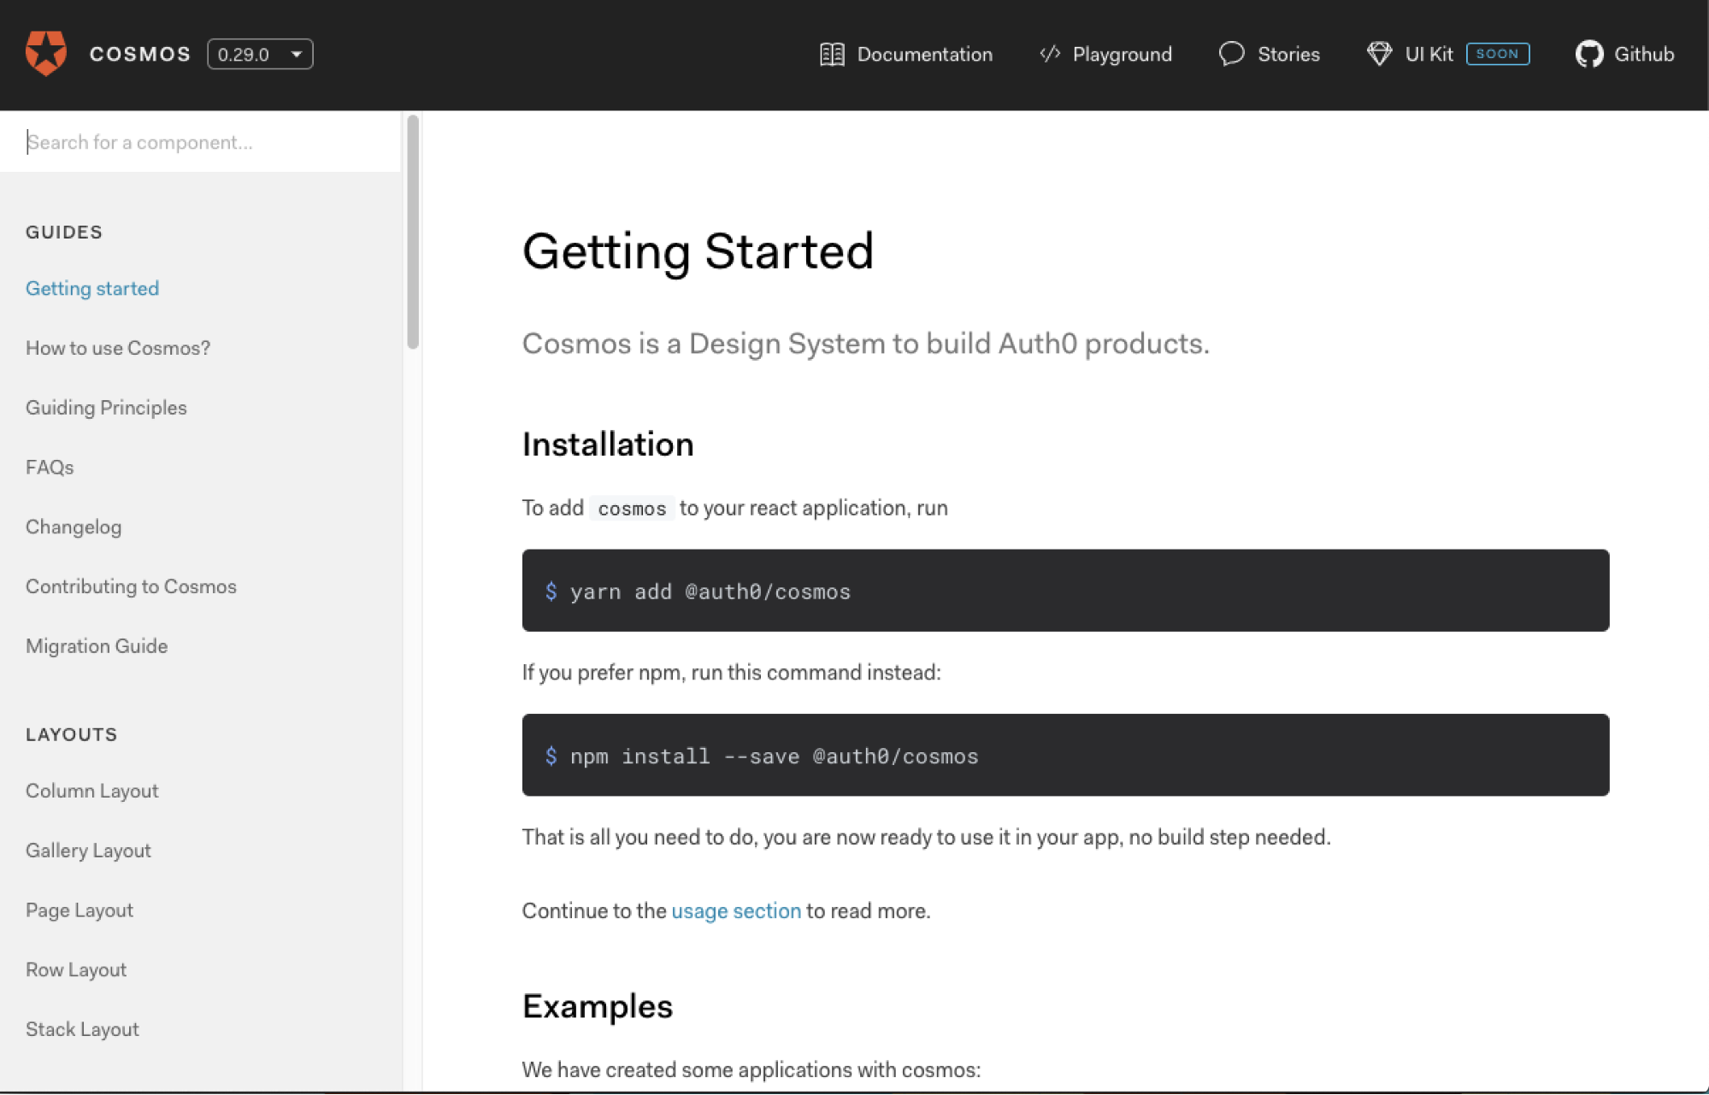The width and height of the screenshot is (1709, 1095).
Task: Select Getting started in the sidebar
Action: (x=91, y=288)
